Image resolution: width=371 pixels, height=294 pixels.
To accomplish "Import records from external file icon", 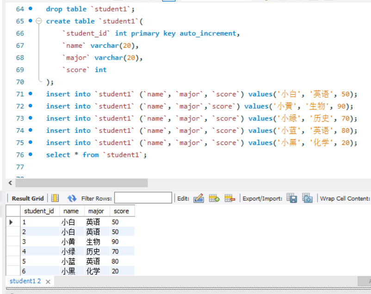I will coord(307,198).
